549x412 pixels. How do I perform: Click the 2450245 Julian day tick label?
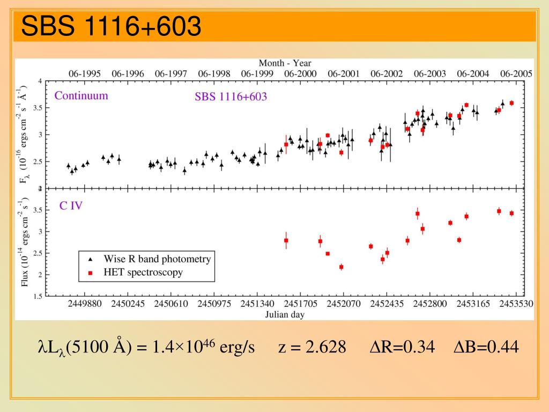128,304
